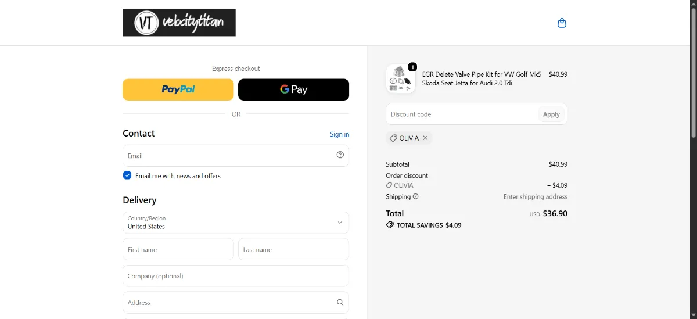Click the Delivery section heading
The height and width of the screenshot is (319, 697).
[139, 200]
